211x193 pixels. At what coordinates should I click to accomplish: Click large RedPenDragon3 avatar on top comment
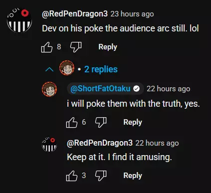click(x=19, y=20)
